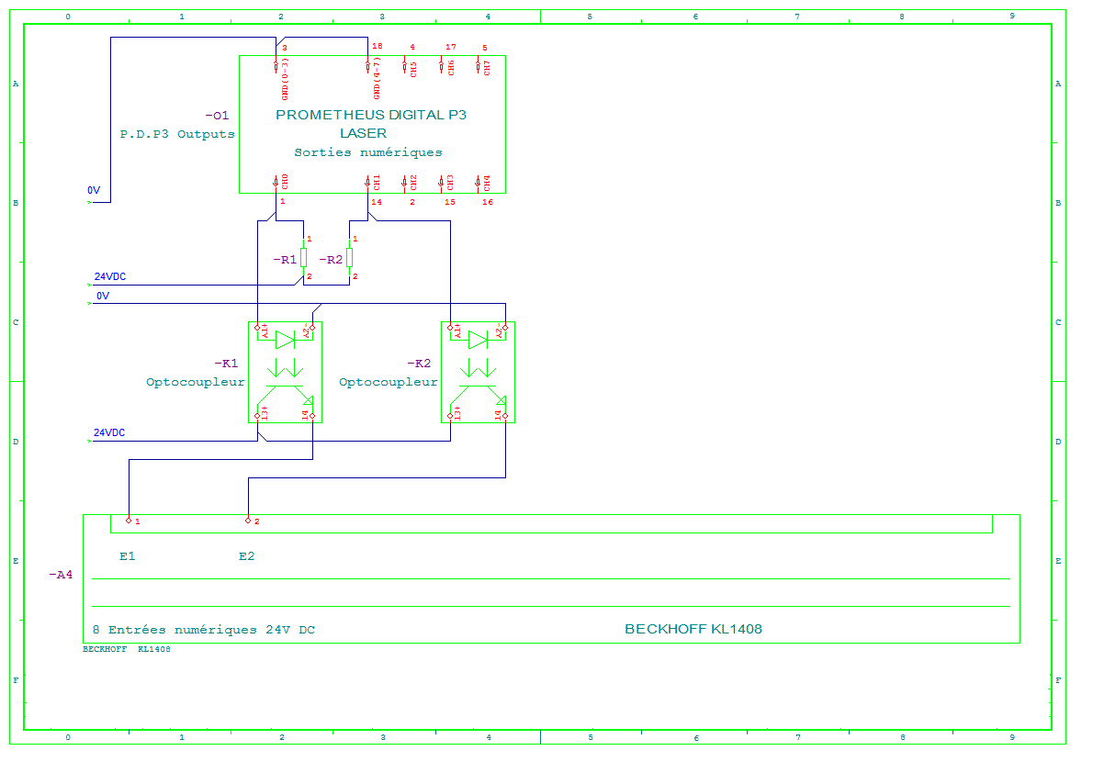Select the -A4 module designator

click(x=61, y=575)
